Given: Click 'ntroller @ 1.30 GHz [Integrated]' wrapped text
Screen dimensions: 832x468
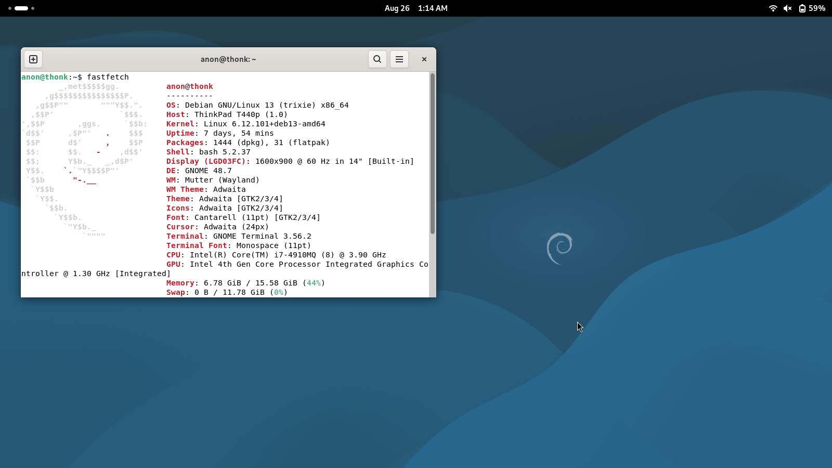Looking at the screenshot, I should 96,274.
